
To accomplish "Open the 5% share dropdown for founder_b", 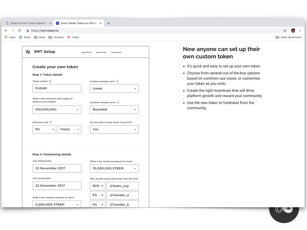I will pyautogui.click(x=98, y=204).
